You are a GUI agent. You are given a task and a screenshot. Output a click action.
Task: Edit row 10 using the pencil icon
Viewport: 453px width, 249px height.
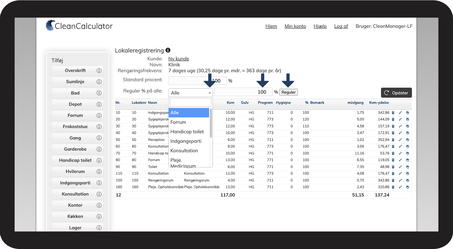400,113
